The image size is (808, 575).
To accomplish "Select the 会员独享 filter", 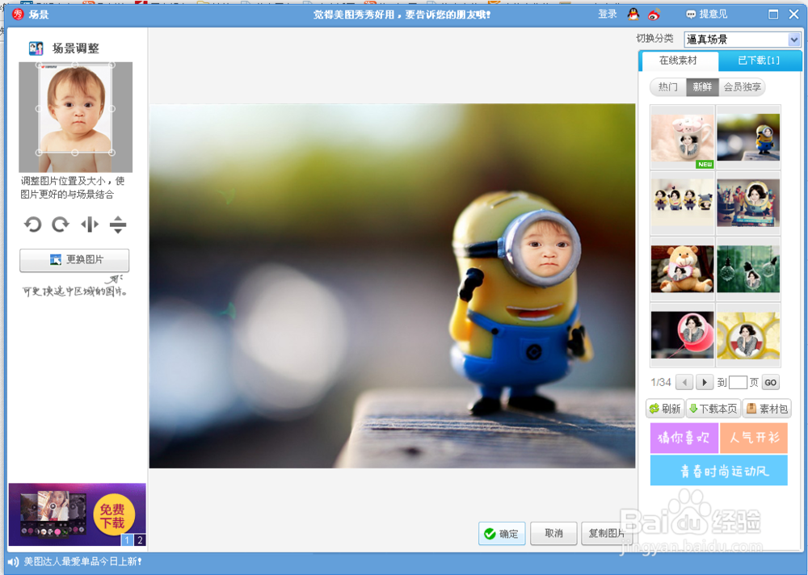I will [742, 87].
